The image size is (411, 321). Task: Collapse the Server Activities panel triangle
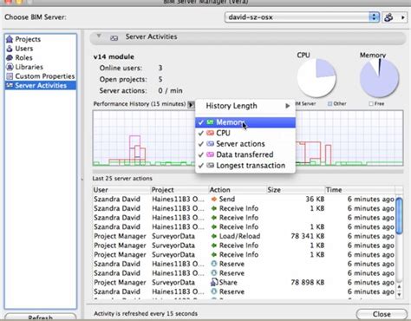pyautogui.click(x=99, y=36)
